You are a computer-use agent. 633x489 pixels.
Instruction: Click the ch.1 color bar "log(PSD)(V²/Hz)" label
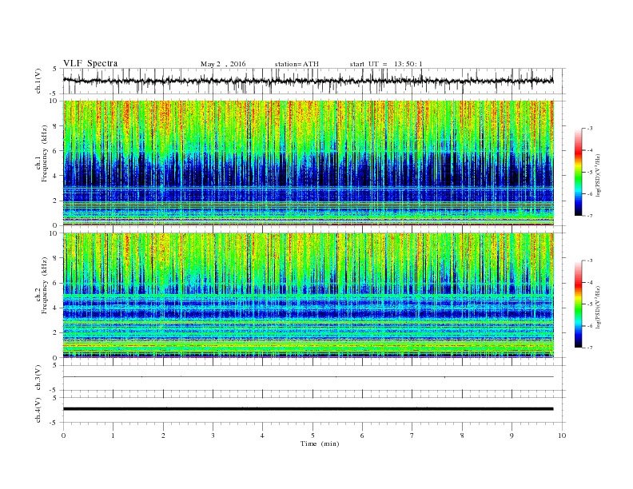coord(598,175)
